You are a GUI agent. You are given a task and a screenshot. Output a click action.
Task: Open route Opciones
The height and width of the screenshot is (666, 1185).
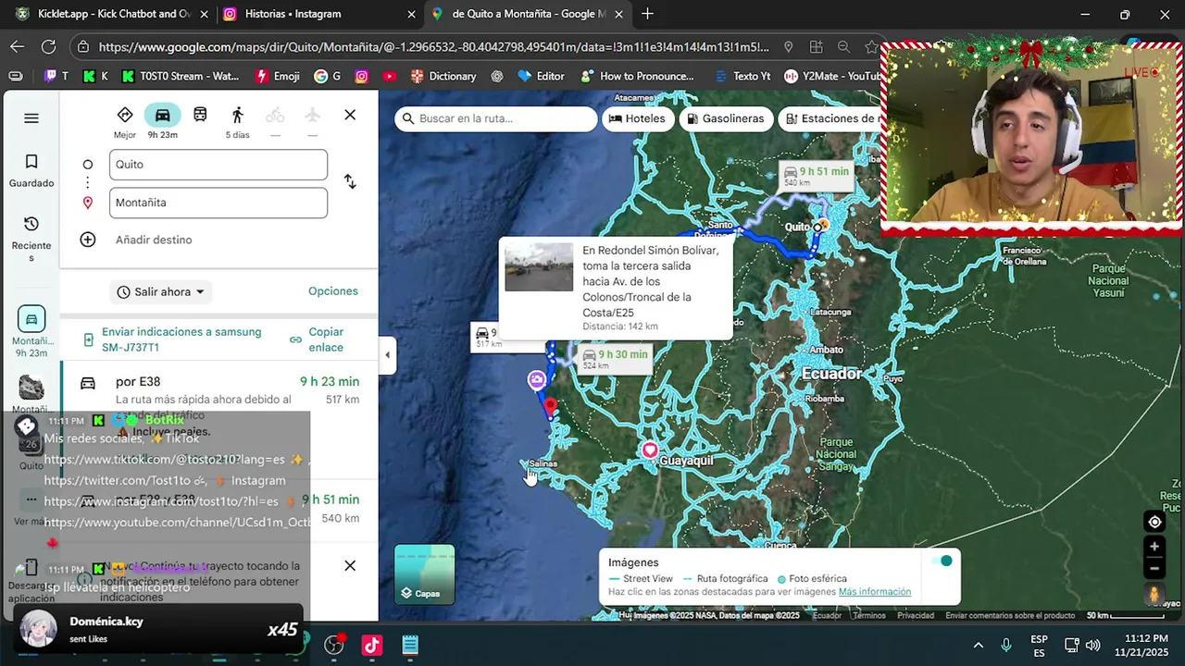[x=333, y=291]
